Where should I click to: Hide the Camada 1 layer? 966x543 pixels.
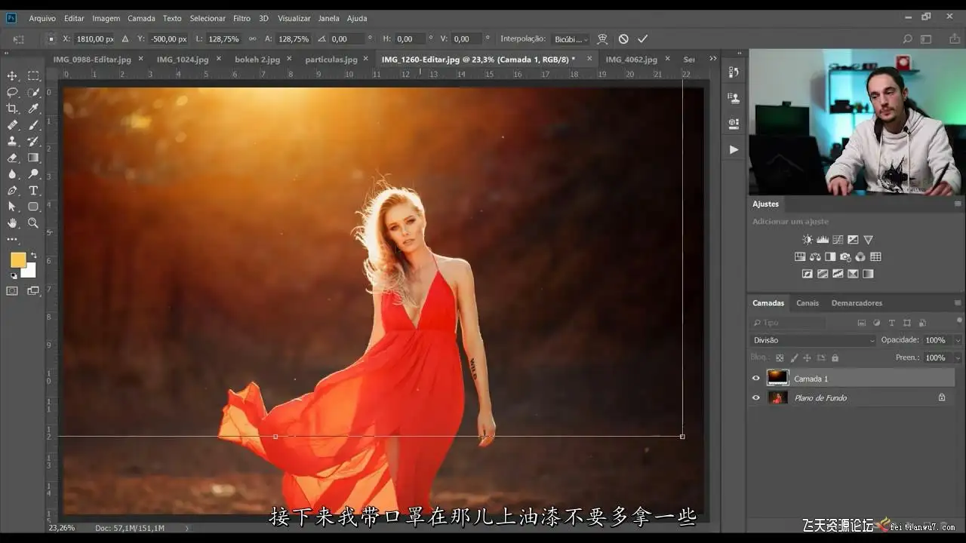click(755, 379)
